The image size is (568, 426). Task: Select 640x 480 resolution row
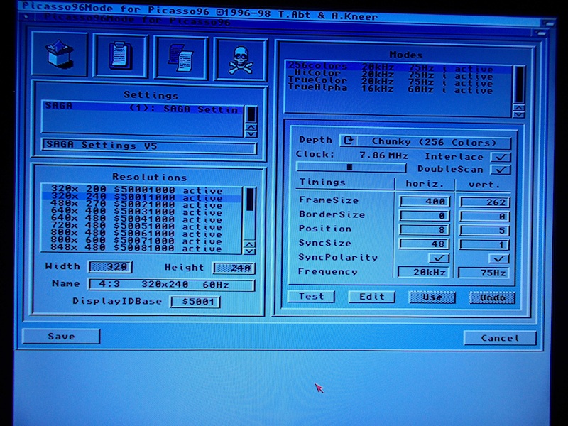coord(141,218)
